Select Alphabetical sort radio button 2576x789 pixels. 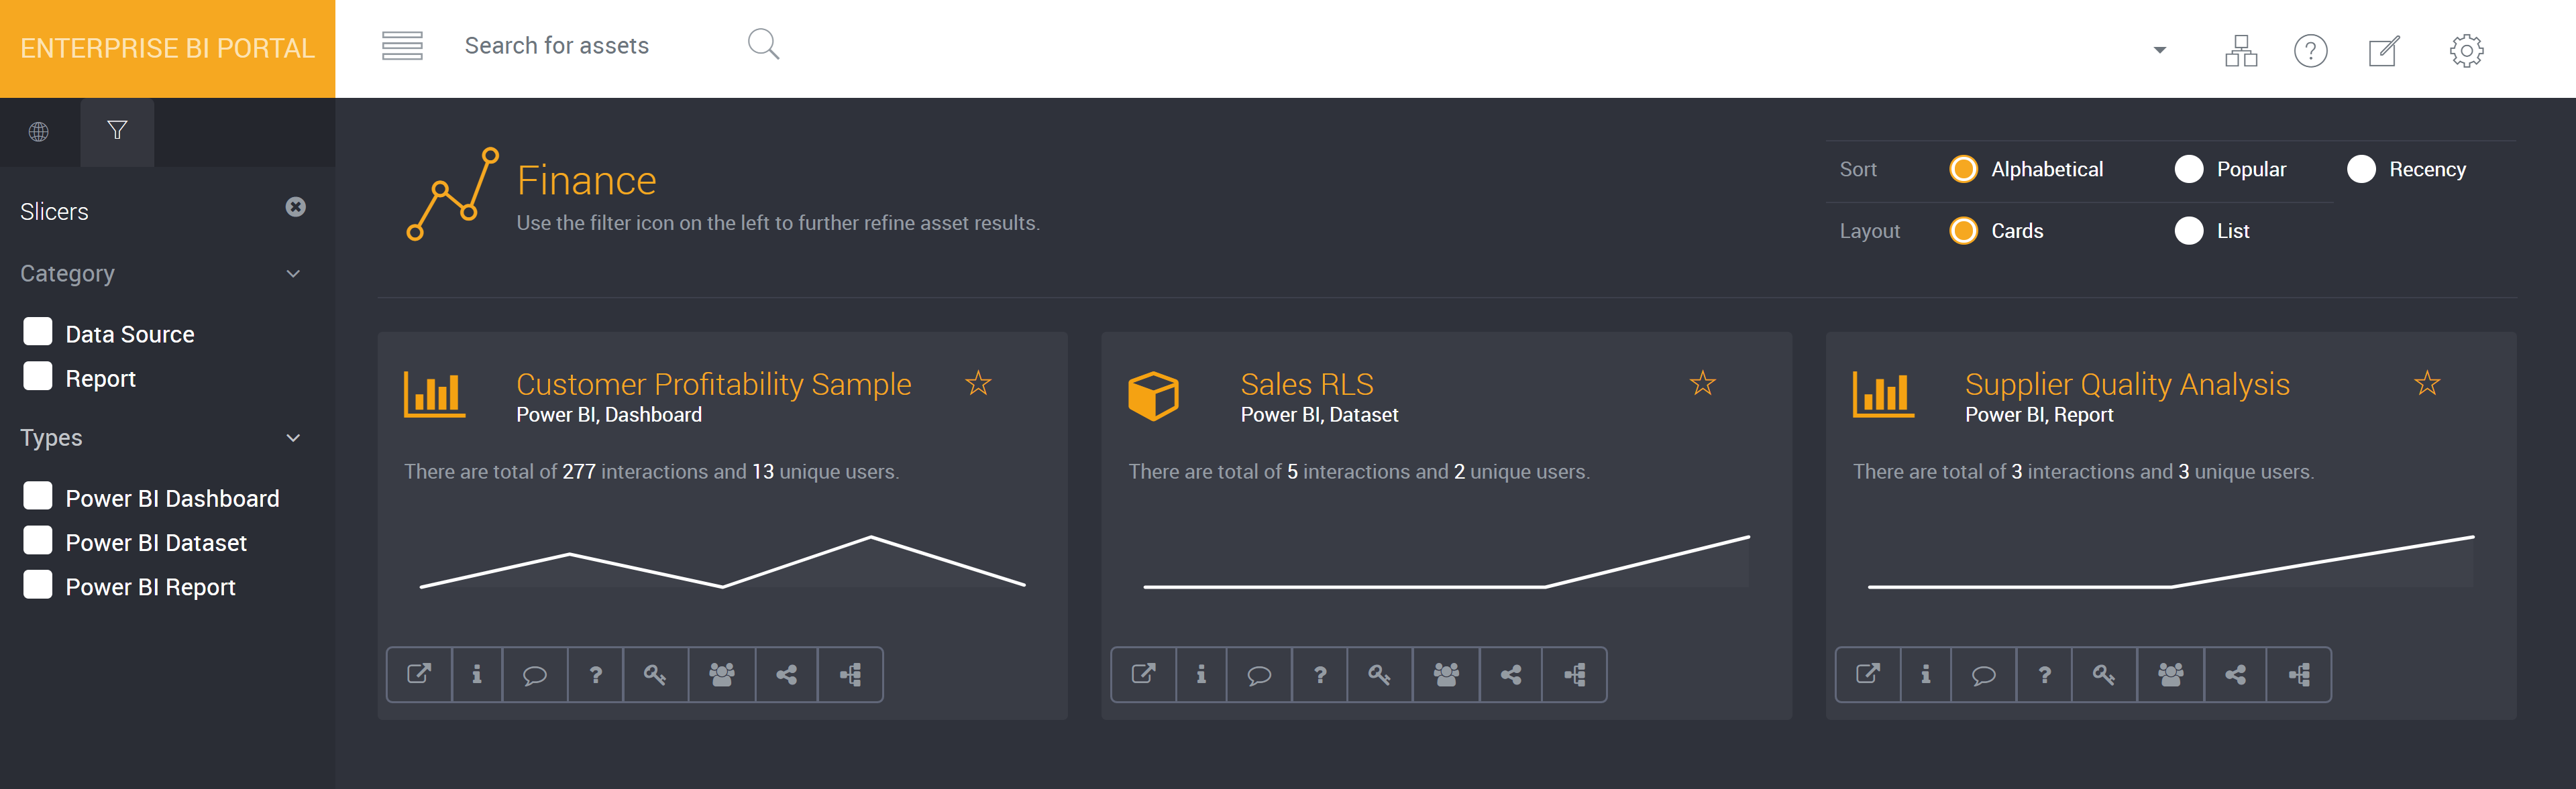1963,169
